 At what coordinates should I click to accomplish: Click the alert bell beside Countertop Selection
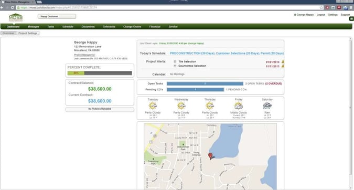pos(283,66)
